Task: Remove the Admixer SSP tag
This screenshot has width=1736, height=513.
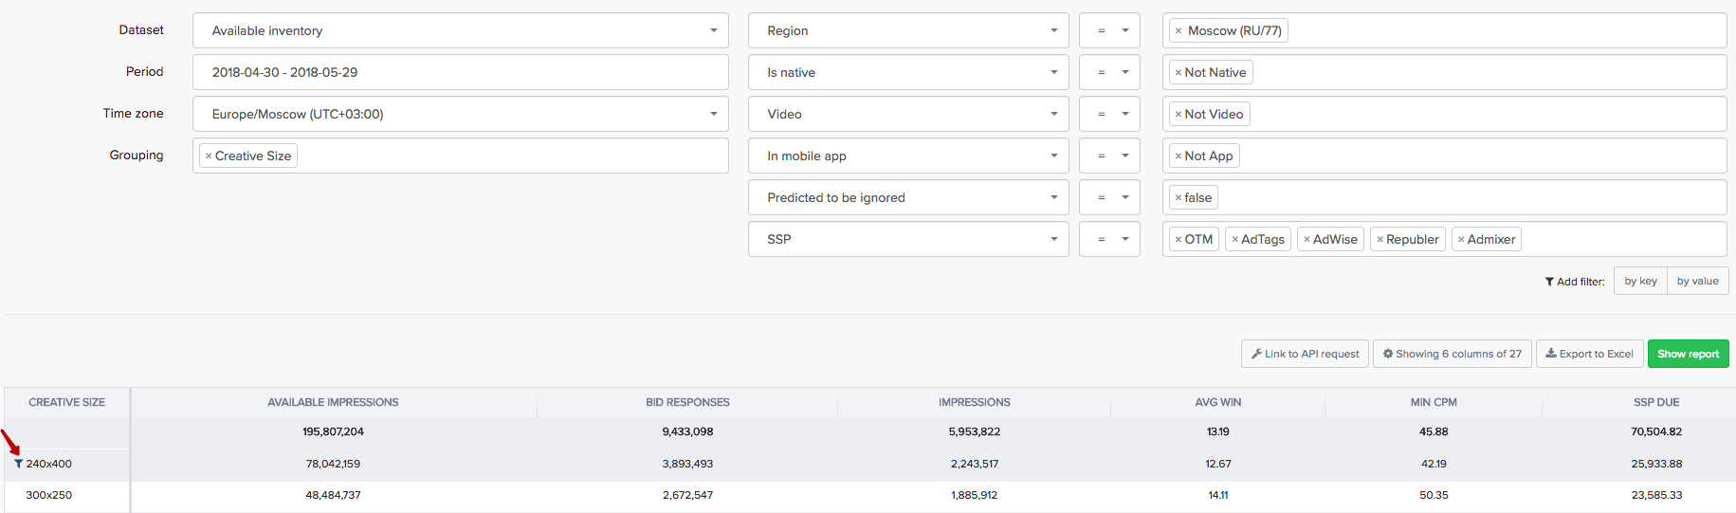Action: 1461,240
